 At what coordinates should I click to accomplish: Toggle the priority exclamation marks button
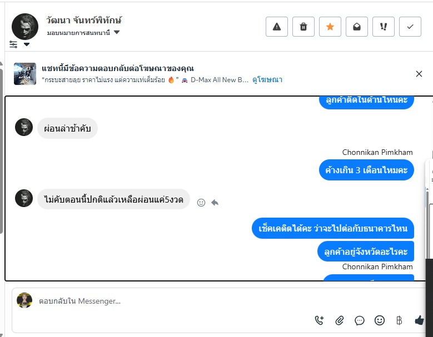384,27
